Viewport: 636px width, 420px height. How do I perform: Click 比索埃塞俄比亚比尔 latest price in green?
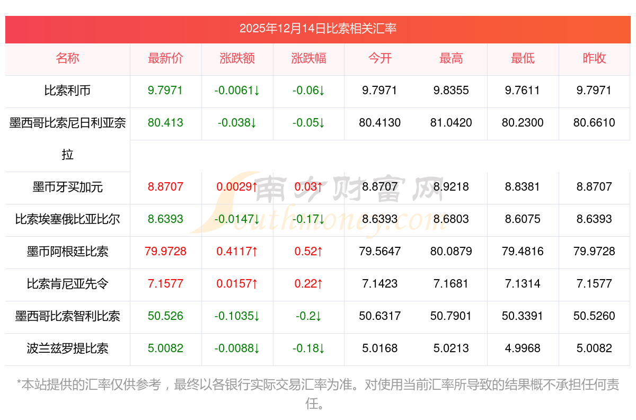click(165, 219)
